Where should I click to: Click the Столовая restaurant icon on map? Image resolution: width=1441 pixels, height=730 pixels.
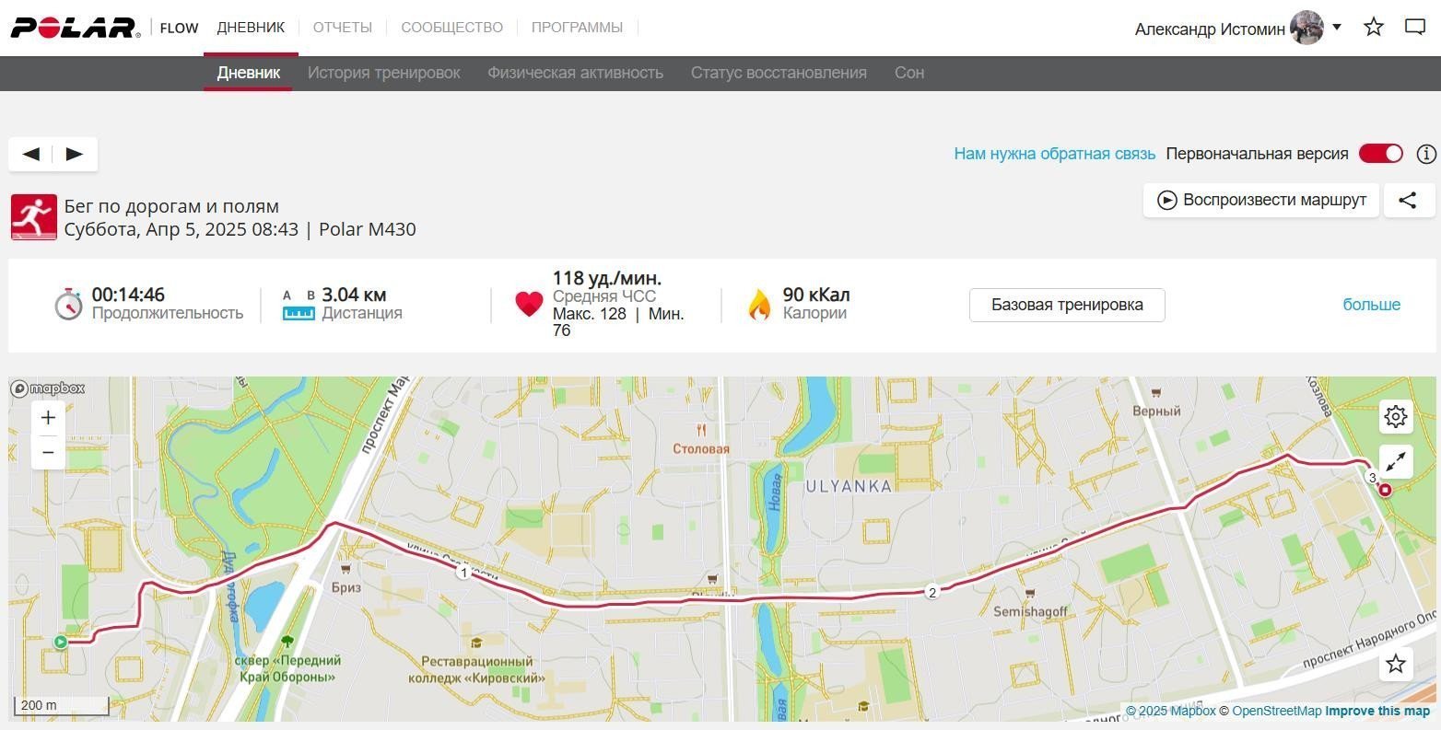[x=701, y=430]
